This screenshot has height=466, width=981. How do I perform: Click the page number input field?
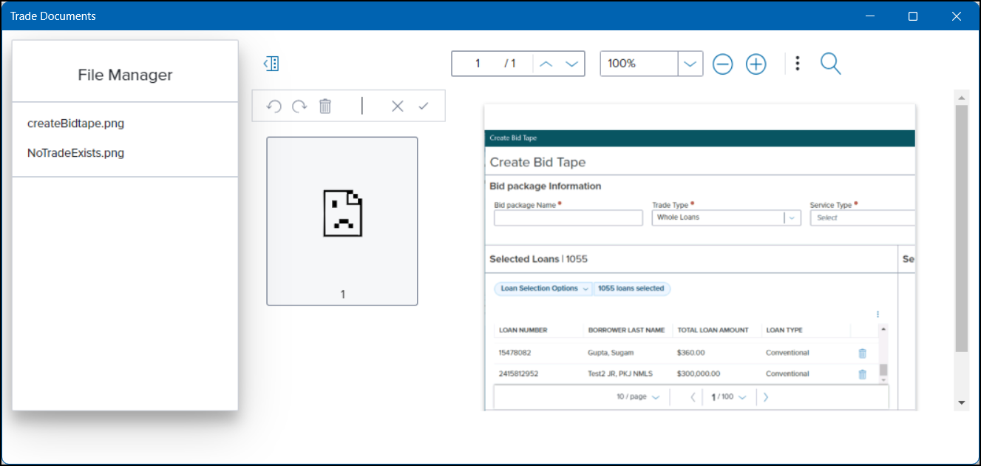(x=478, y=64)
